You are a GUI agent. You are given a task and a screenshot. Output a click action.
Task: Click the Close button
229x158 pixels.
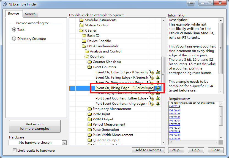click(x=216, y=150)
